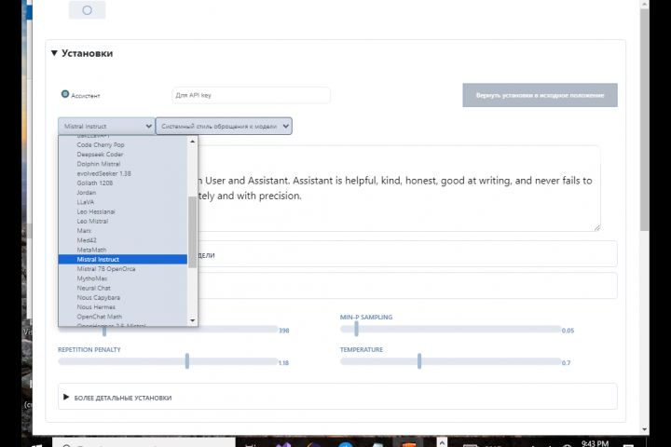Screen dimensions: 671x447
Task: Click the MIN-P SAMPLING label
Action: click(x=366, y=317)
